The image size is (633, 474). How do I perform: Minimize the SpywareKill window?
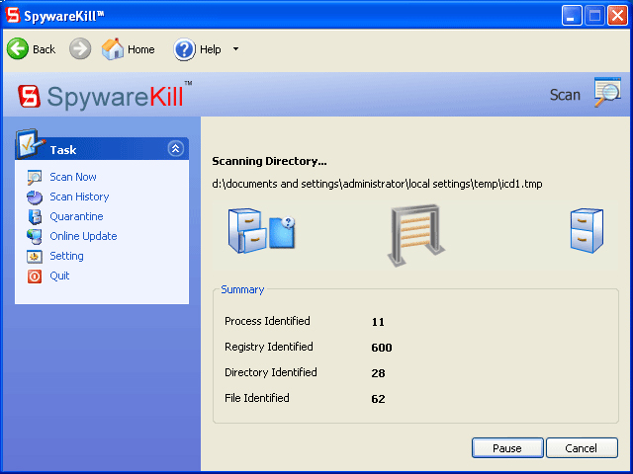pyautogui.click(x=572, y=16)
